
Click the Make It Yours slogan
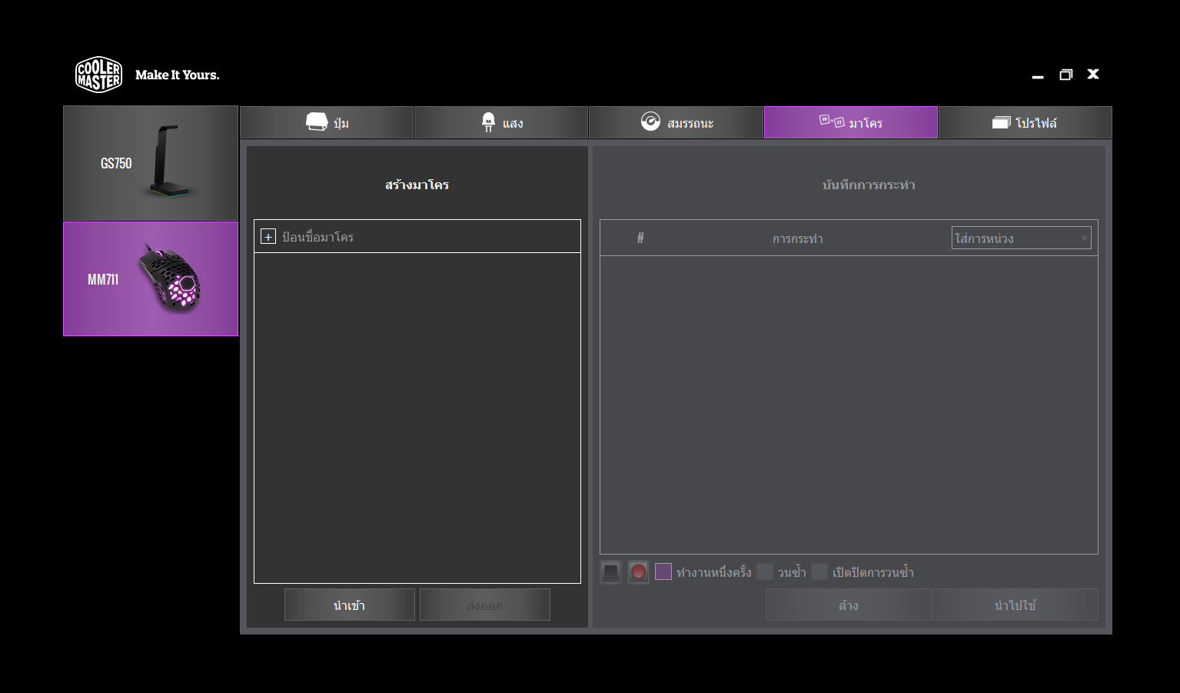tap(178, 75)
